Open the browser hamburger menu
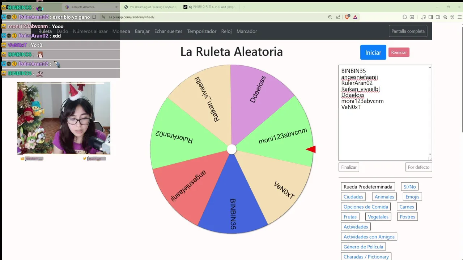The width and height of the screenshot is (463, 260). tap(460, 17)
